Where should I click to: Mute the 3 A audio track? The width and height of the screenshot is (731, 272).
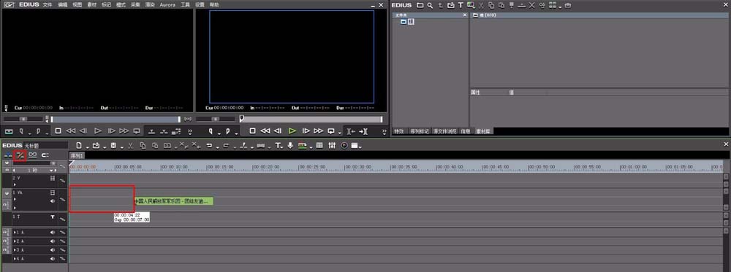(53, 249)
